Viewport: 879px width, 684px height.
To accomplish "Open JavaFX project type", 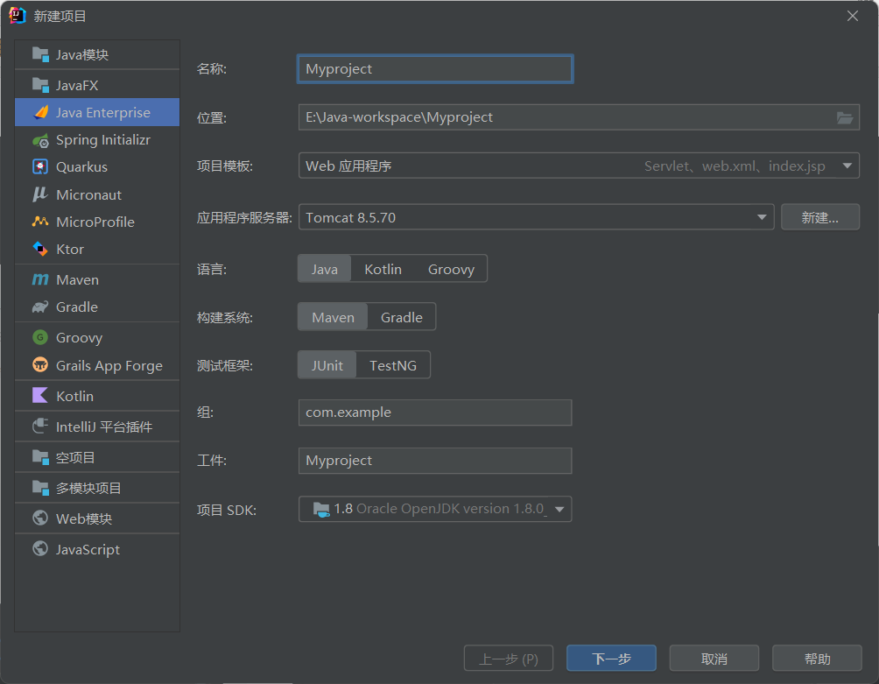I will (x=97, y=85).
